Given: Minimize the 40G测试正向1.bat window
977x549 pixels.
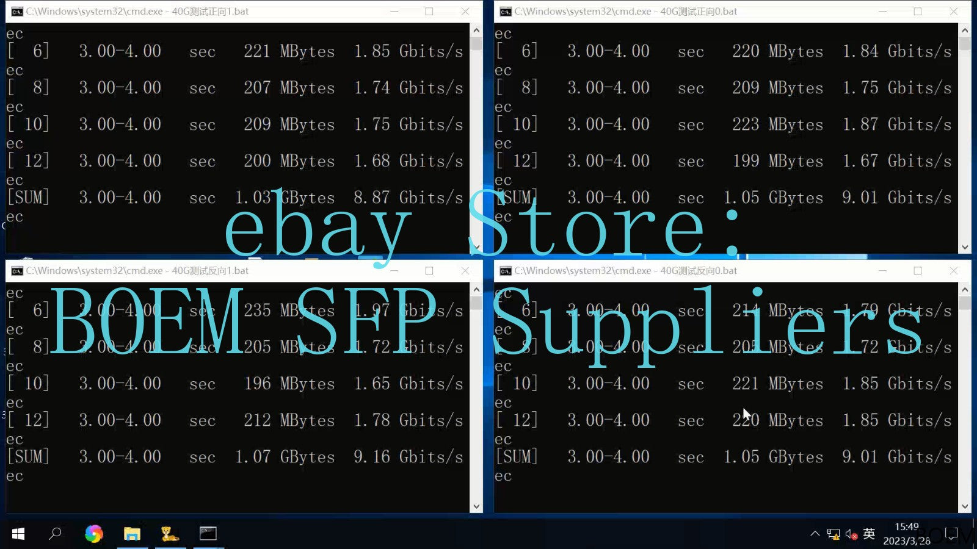Looking at the screenshot, I should [394, 12].
